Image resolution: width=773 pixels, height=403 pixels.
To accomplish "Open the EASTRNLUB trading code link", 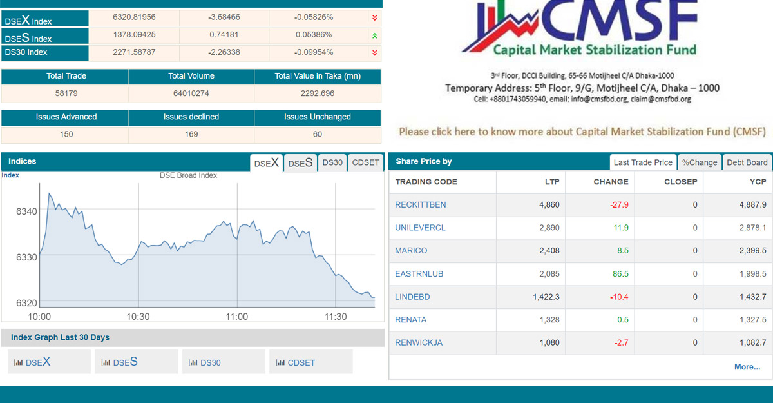I will (x=419, y=274).
